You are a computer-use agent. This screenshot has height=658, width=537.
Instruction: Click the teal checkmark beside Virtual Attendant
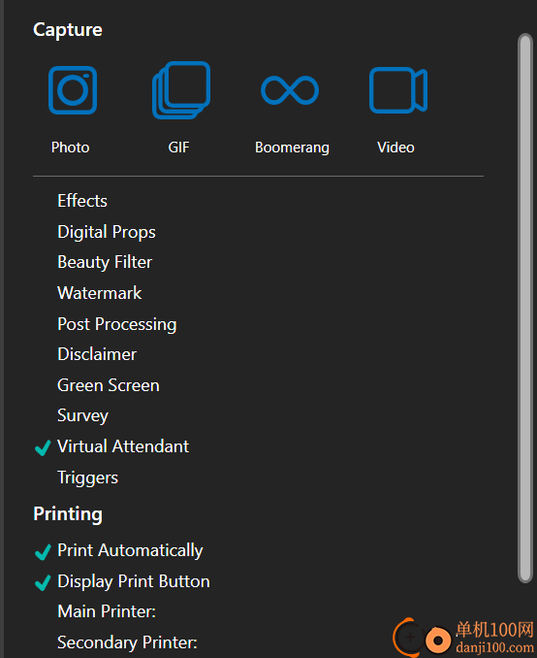[43, 447]
